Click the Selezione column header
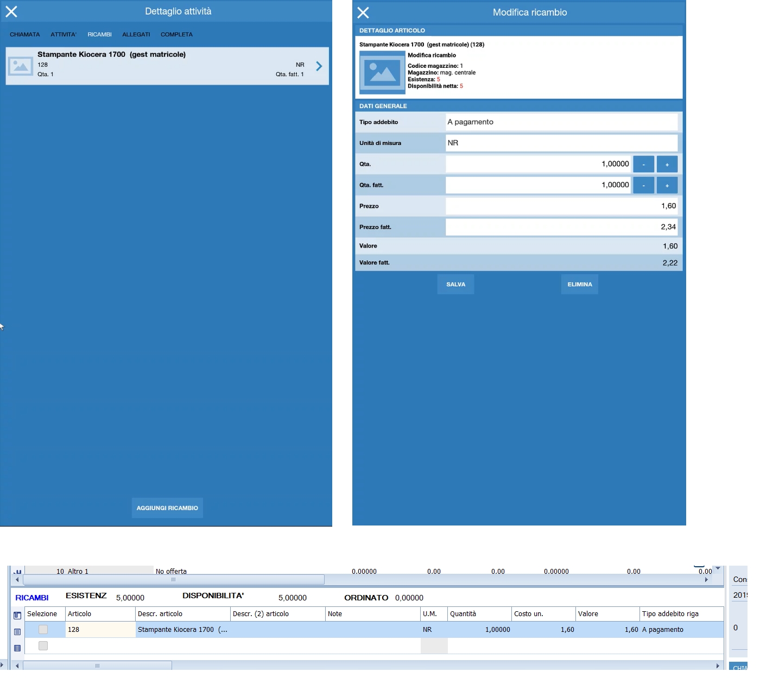 45,614
